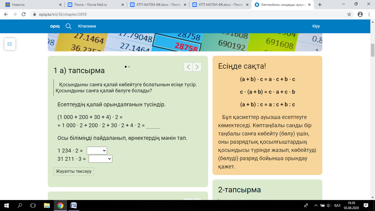Viewport: 375px width, 211px height.
Task: Bookmark this page with the star icon
Action: click(x=349, y=14)
